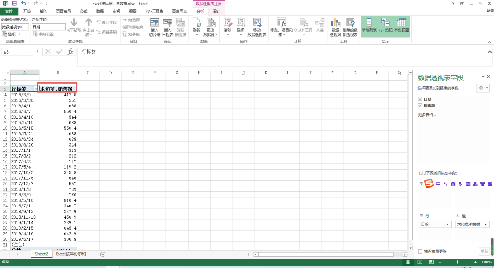Expand the 求和项:销售额 value field dropdown
494x268 pixels.
pyautogui.click(x=486, y=224)
